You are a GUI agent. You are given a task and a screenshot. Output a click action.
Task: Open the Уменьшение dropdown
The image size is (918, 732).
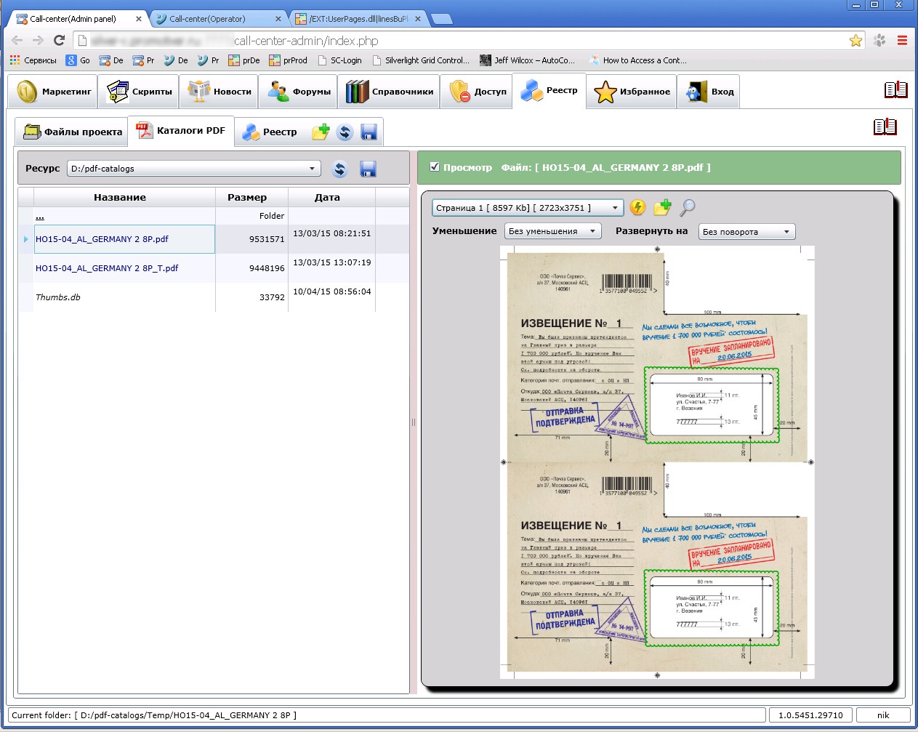coord(552,231)
